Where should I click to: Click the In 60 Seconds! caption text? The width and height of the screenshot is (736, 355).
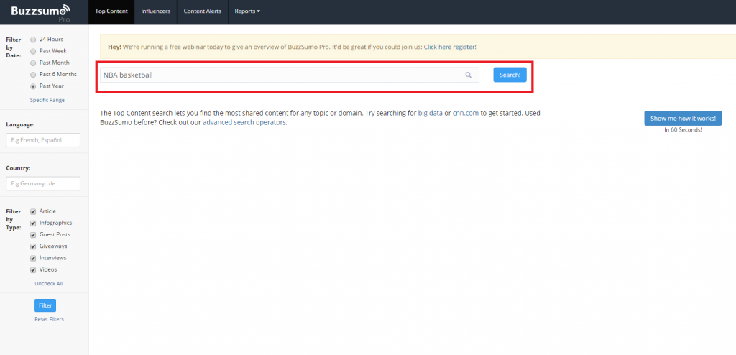(x=683, y=130)
